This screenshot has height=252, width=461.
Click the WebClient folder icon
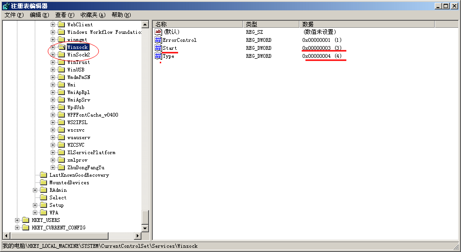62,24
